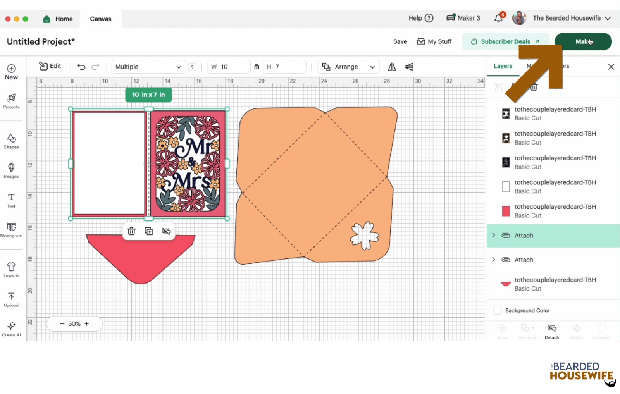The width and height of the screenshot is (620, 394).
Task: Open the Shapes tool in sidebar
Action: (x=11, y=141)
